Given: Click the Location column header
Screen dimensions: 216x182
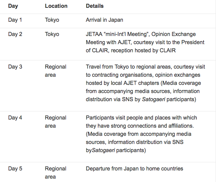Looking at the screenshot, I should pyautogui.click(x=56, y=6).
